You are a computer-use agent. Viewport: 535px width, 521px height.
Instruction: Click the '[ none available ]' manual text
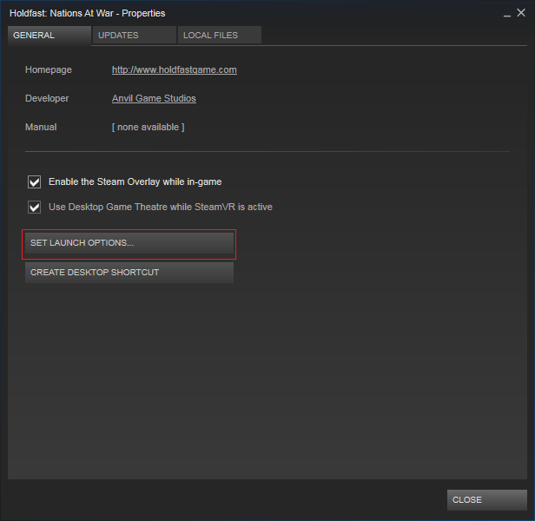[x=148, y=127]
